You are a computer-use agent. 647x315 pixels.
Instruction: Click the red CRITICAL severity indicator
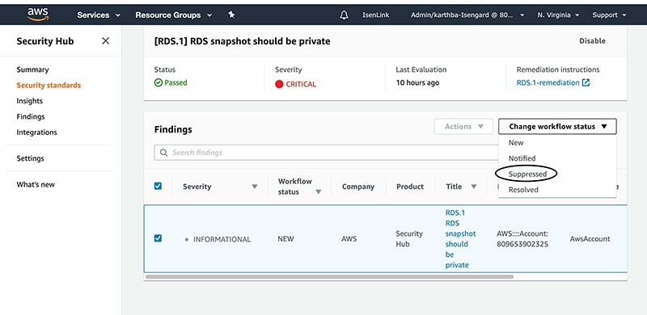[279, 84]
